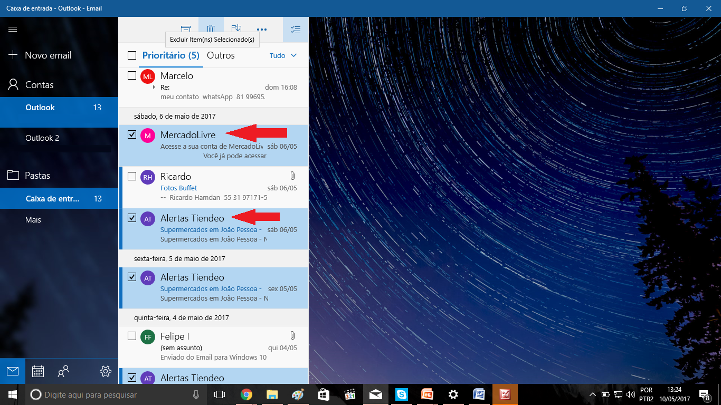Open the Contas accounts section
The image size is (721, 405).
32,85
